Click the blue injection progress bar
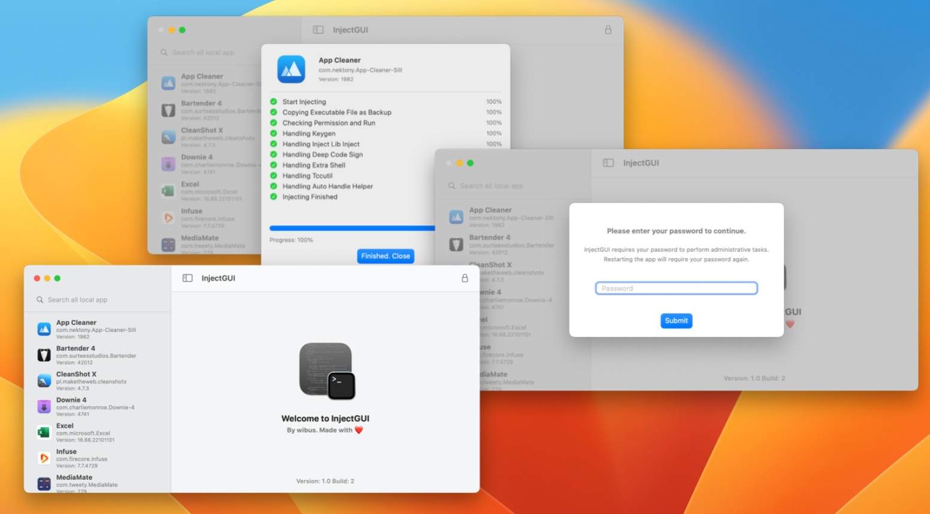 [352, 228]
